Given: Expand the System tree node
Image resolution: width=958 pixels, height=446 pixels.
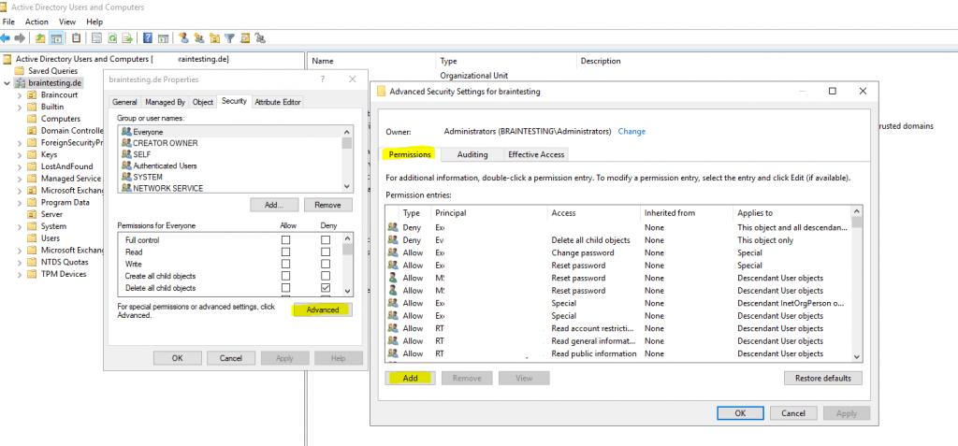Looking at the screenshot, I should pyautogui.click(x=19, y=226).
